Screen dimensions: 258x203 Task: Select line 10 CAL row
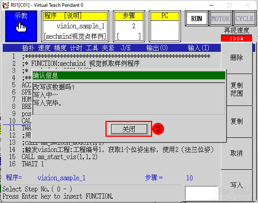(26, 121)
